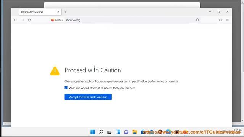Open taskbar Search magnifier
244x137 pixels.
point(101,132)
